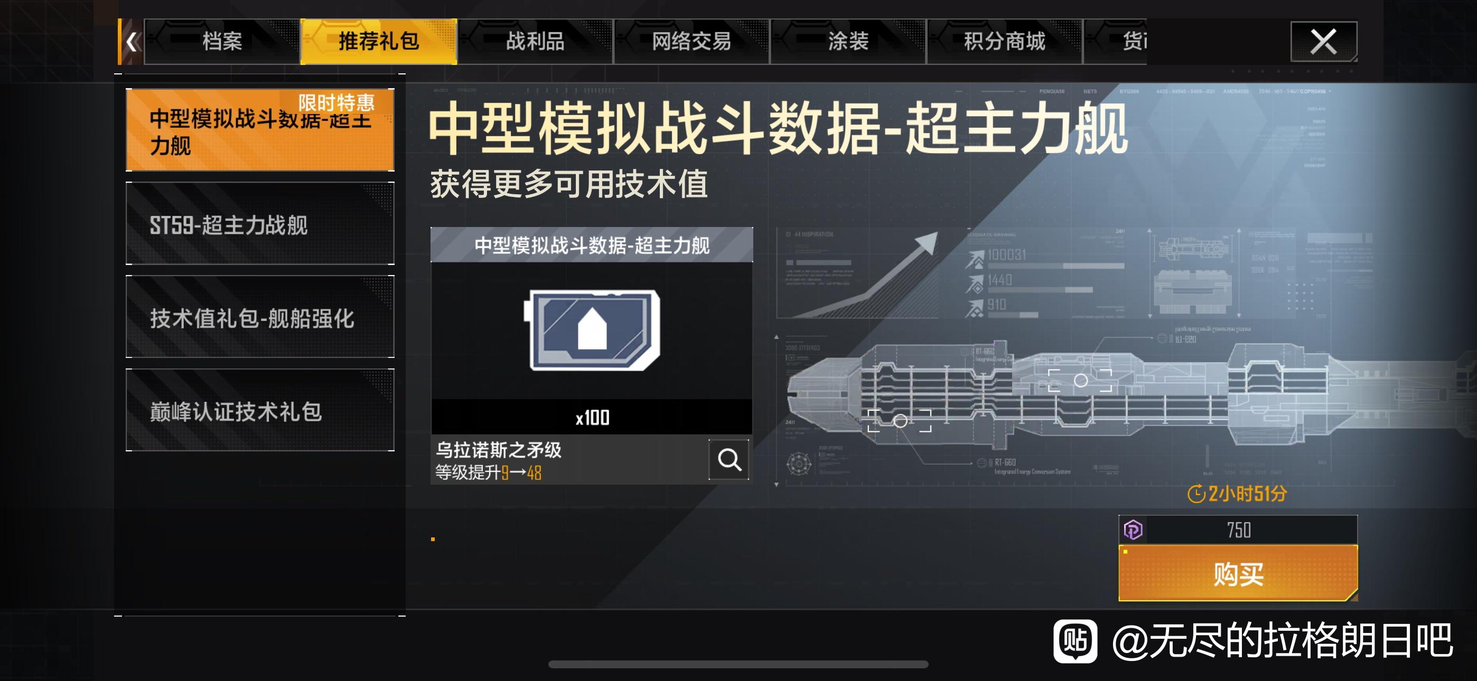Select ST59-超主力战舰 package in sidebar
This screenshot has height=681, width=1477.
click(x=260, y=223)
